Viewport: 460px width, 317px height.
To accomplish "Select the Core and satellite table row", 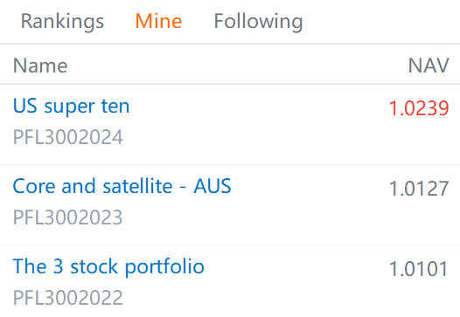I will click(x=230, y=204).
